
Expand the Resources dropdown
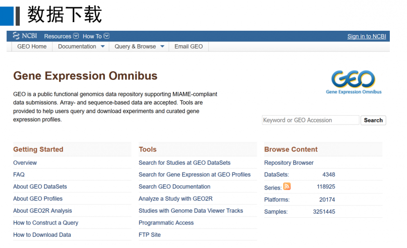pos(61,36)
